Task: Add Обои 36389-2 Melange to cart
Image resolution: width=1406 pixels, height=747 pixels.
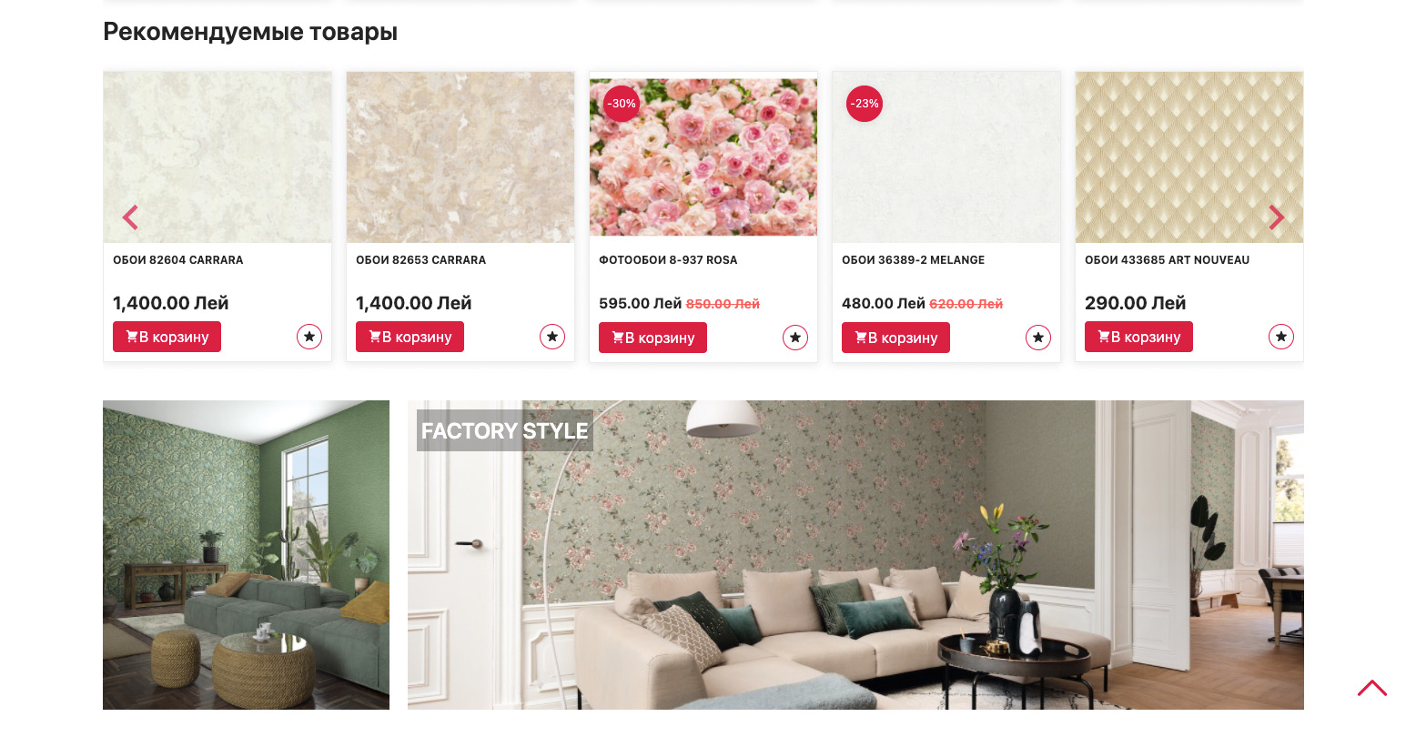Action: tap(895, 338)
